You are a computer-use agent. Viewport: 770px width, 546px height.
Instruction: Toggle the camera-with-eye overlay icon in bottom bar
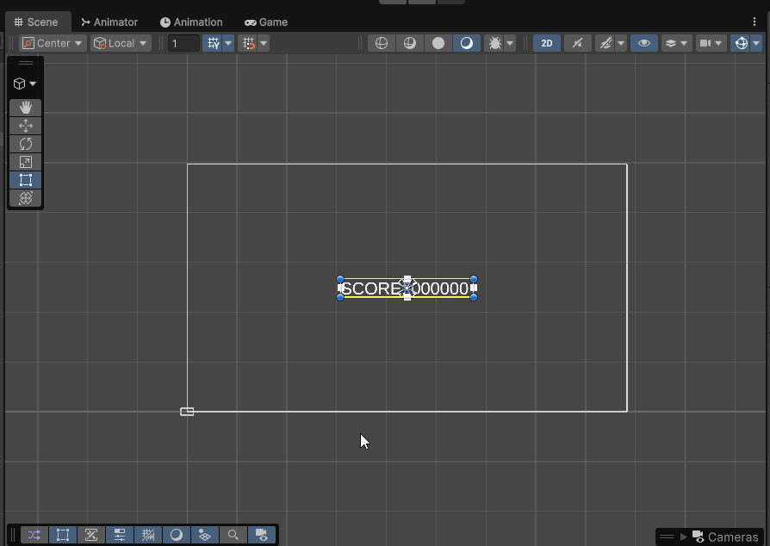[x=262, y=535]
